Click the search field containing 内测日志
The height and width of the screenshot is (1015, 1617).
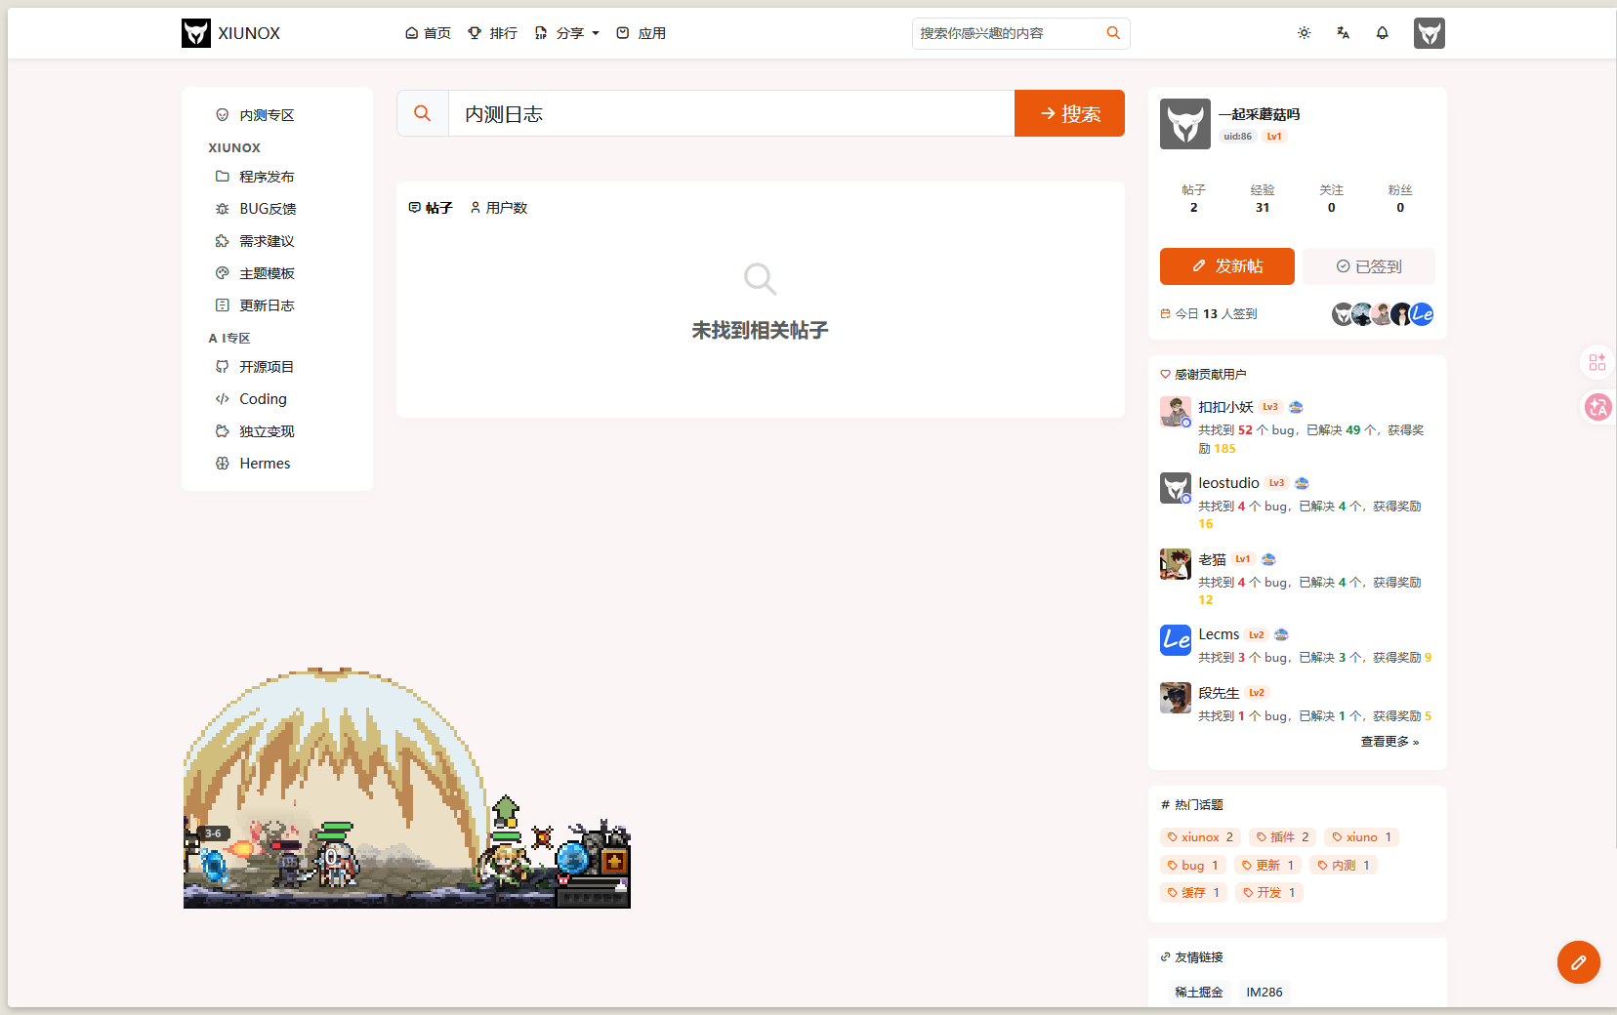pyautogui.click(x=731, y=113)
